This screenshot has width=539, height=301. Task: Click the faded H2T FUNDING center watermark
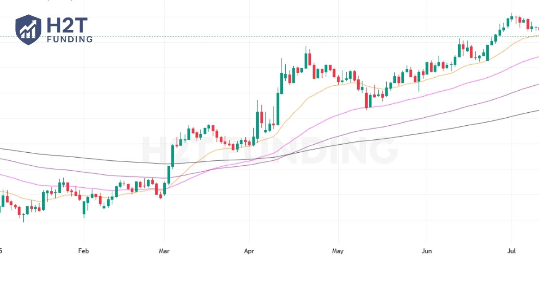click(x=269, y=150)
